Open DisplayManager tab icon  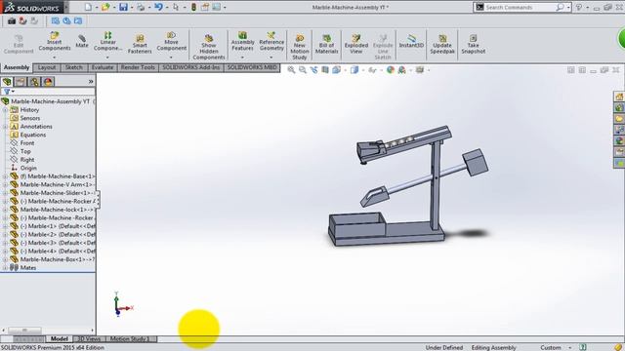48,82
